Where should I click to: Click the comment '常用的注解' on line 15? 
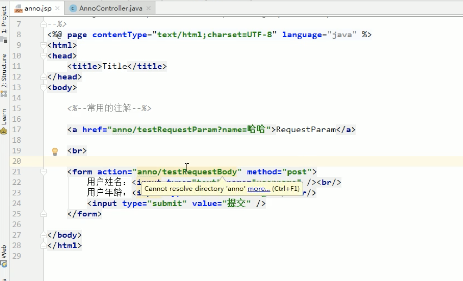pos(109,108)
